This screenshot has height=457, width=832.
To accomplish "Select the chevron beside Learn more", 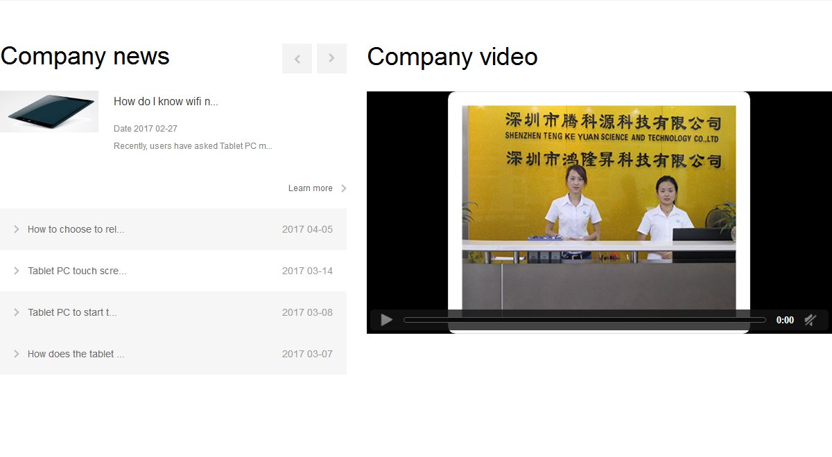I will (344, 188).
